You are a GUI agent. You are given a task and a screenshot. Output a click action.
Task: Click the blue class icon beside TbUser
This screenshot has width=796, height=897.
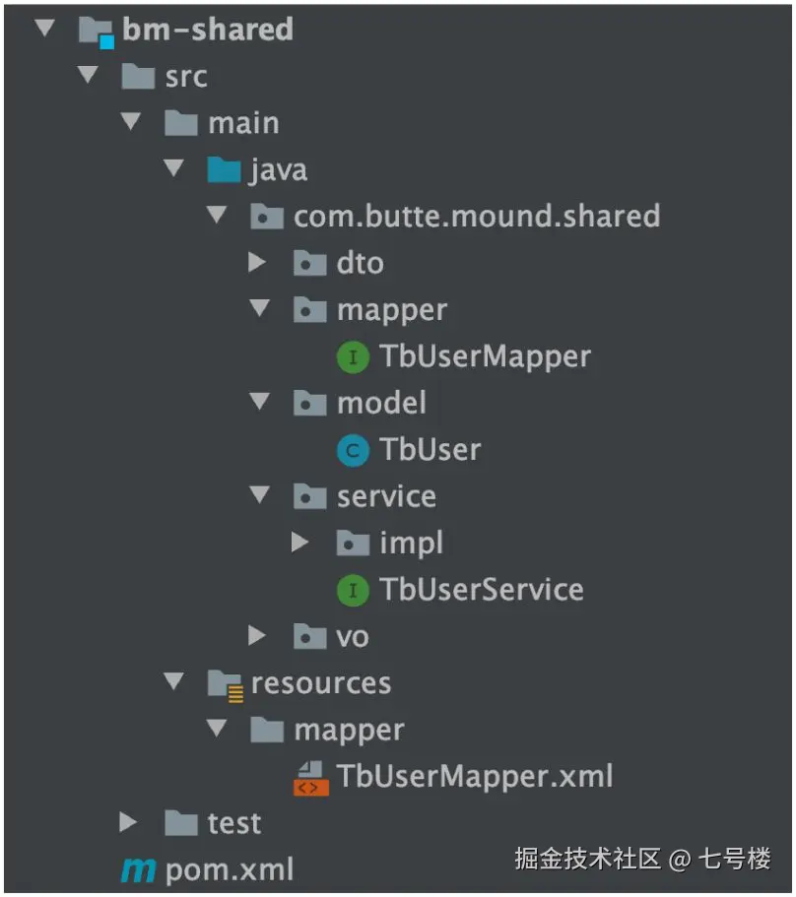point(353,451)
